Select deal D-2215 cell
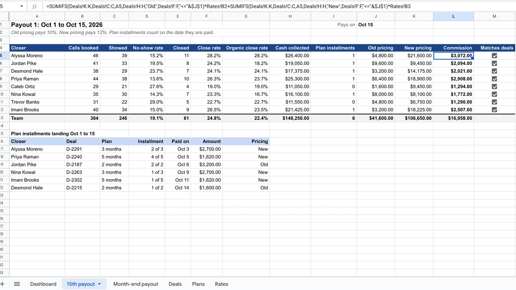This screenshot has width=516, height=290. [82, 188]
